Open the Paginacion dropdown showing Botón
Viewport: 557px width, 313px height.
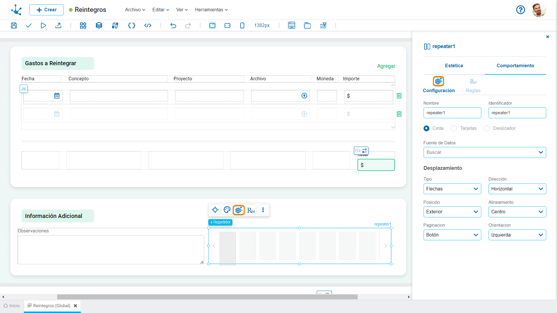pyautogui.click(x=452, y=235)
